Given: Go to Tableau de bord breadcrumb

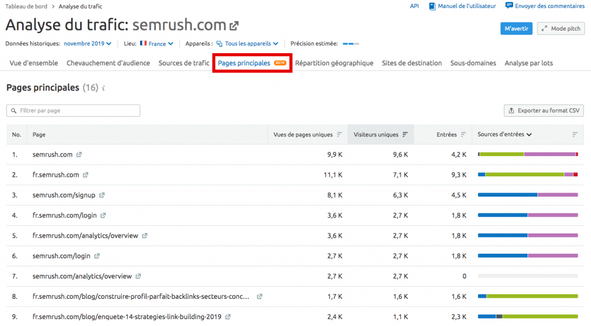Looking at the screenshot, I should pos(26,6).
